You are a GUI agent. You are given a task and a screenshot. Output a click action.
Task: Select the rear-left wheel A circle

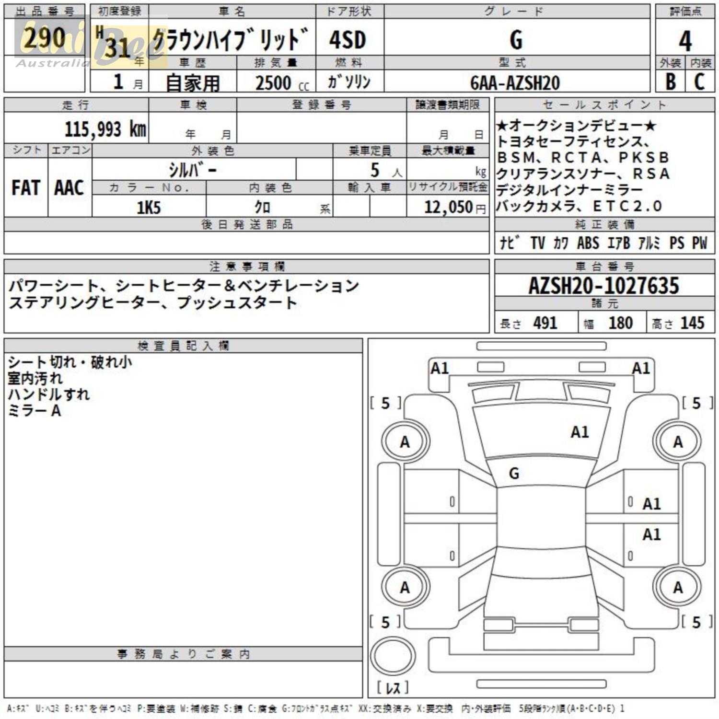point(405,587)
